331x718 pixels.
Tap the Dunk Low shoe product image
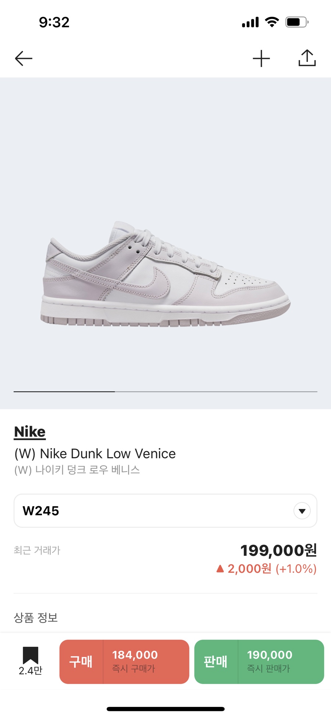click(x=165, y=273)
